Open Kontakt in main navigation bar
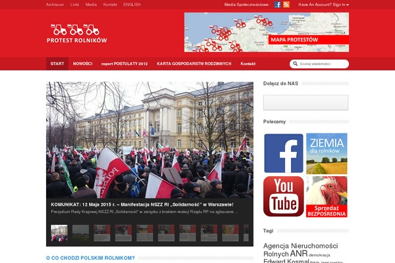395x263 pixels. point(248,64)
